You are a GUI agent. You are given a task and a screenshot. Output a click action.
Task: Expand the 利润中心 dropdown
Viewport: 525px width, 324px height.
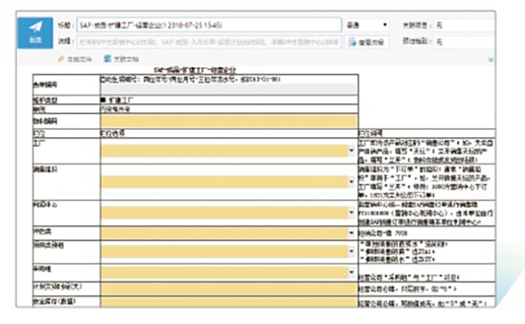pos(352,213)
